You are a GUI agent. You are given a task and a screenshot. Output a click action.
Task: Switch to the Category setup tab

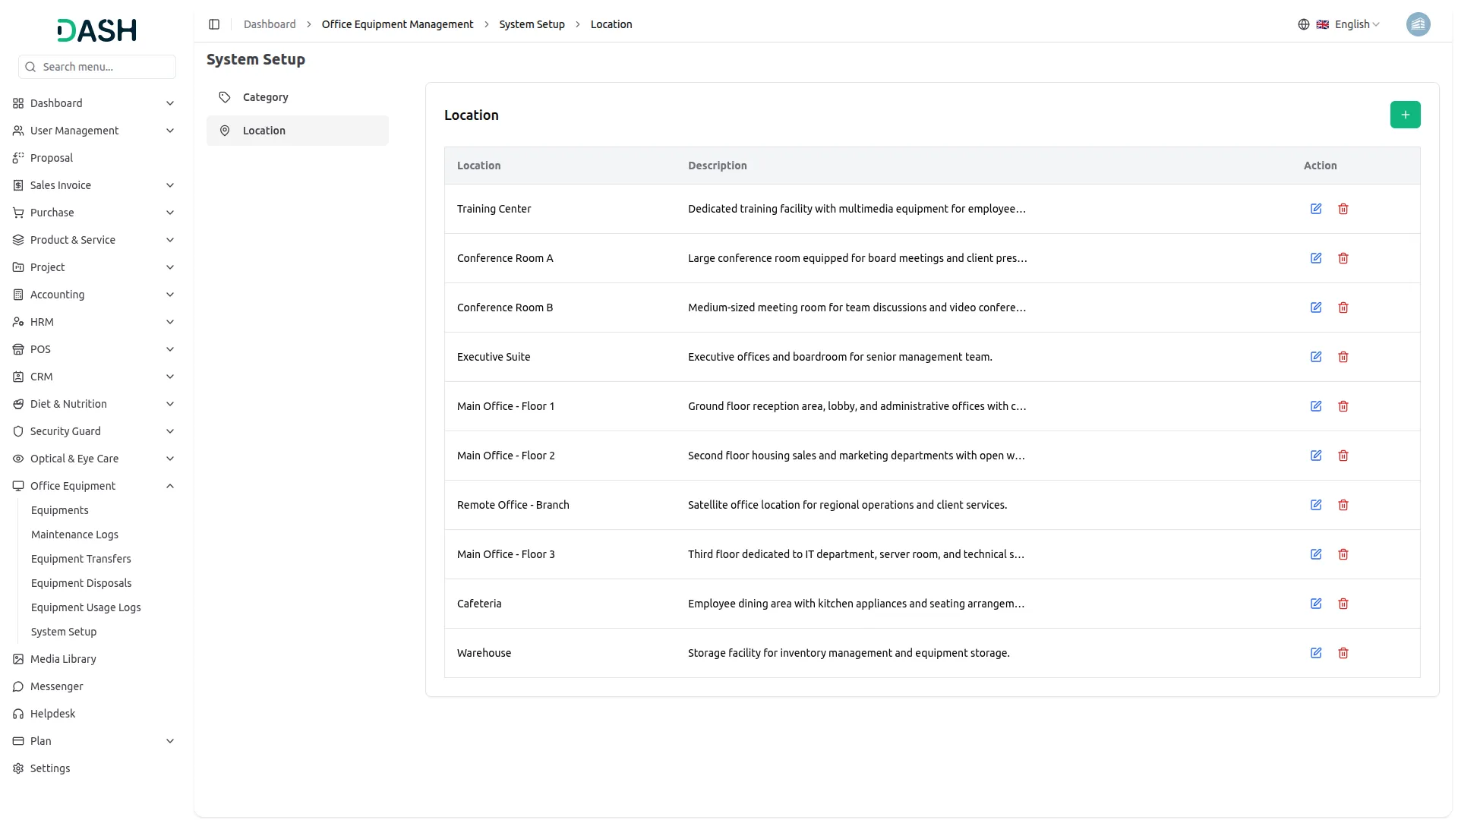click(x=266, y=97)
